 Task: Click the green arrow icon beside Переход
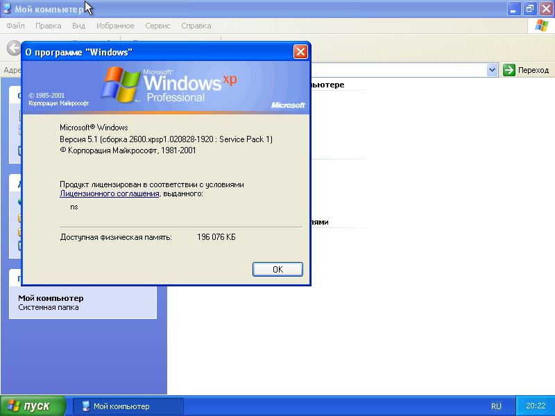509,70
